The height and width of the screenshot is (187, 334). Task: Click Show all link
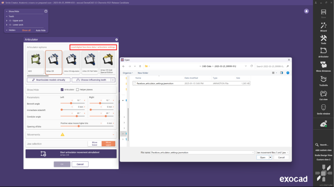(26, 30)
